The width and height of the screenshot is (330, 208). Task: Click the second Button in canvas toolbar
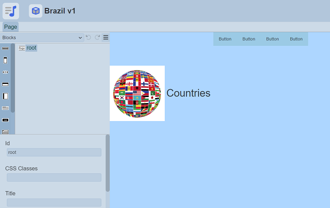coord(249,39)
